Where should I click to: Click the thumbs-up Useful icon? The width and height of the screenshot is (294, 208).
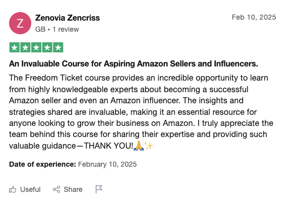(x=13, y=189)
